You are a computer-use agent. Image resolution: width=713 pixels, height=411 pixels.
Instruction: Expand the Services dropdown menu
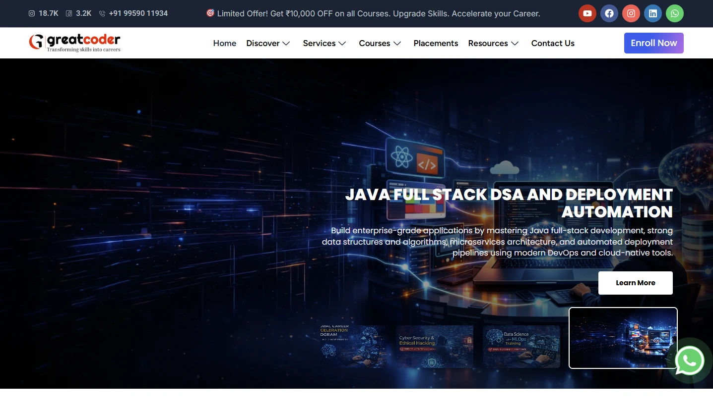point(324,43)
